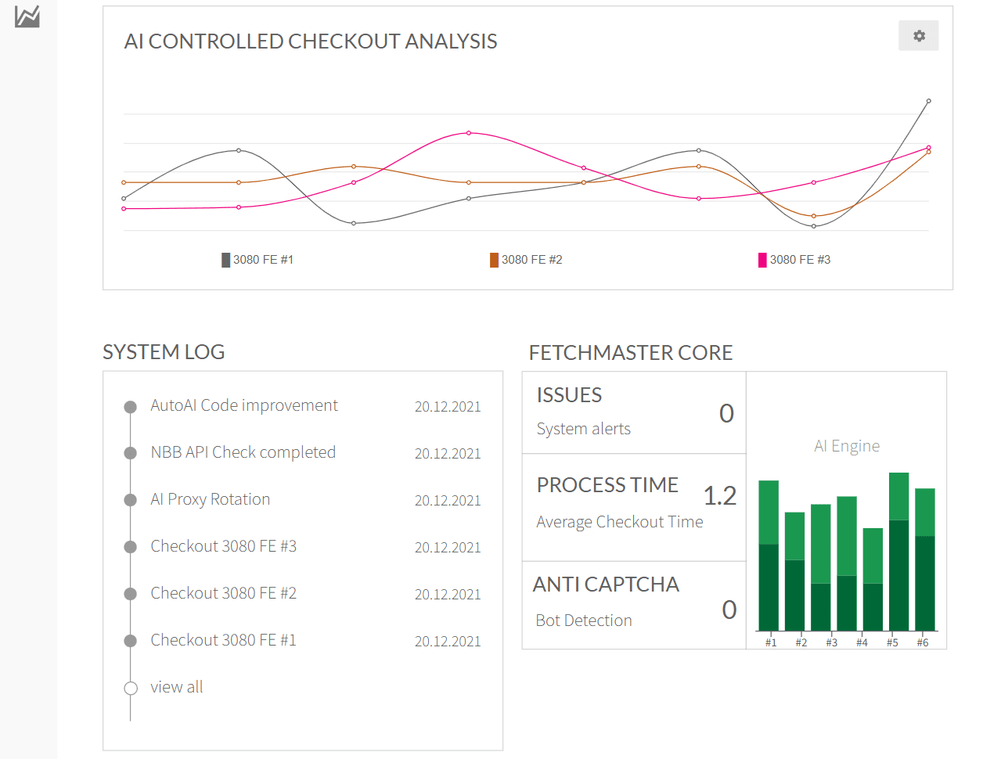
Task: Open the Checkout 3080 FE #3 log entry
Action: [223, 546]
